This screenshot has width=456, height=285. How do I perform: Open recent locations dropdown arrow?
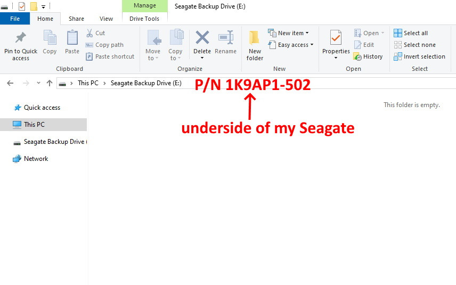coord(38,83)
